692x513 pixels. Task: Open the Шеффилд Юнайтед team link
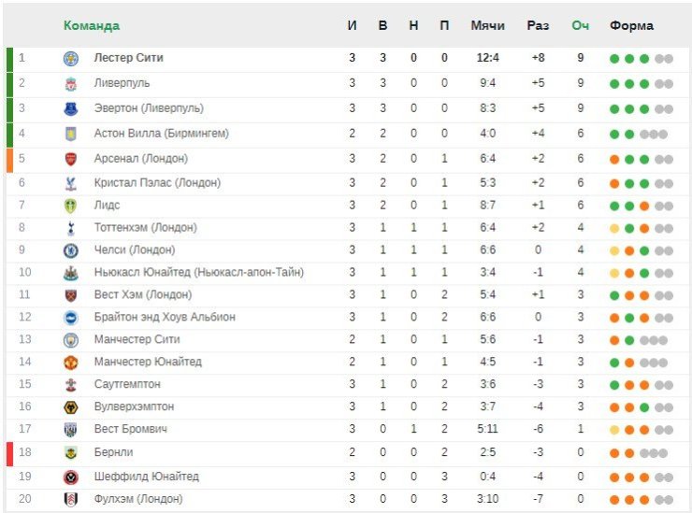pyautogui.click(x=147, y=477)
